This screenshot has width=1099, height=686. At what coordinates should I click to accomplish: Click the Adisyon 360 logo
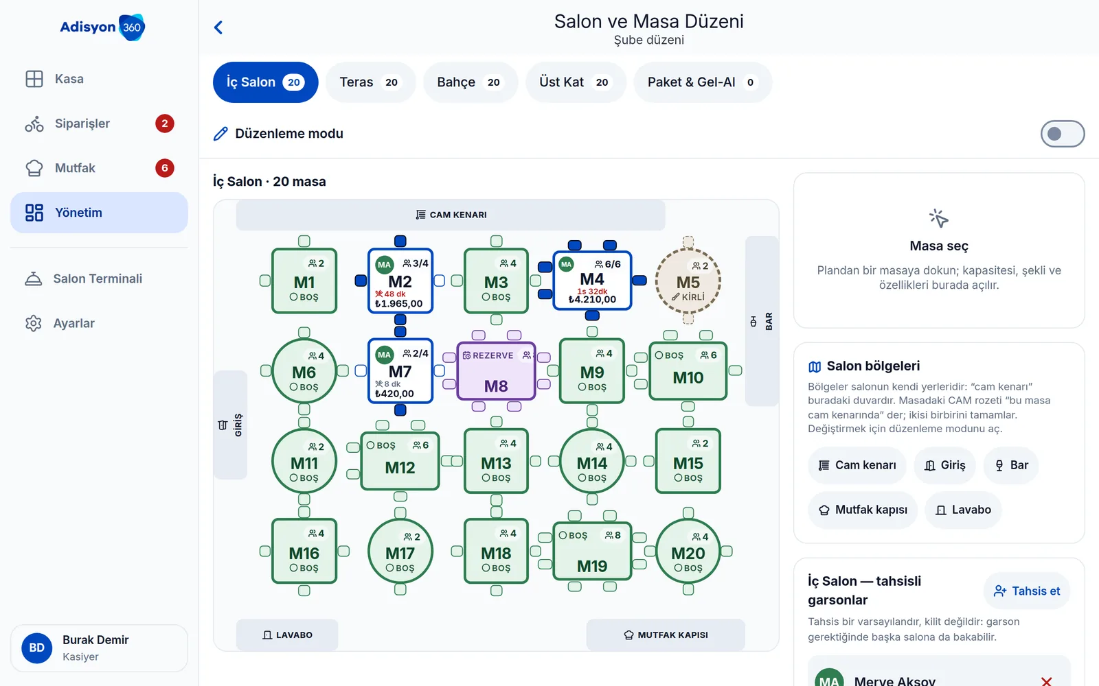click(x=102, y=27)
